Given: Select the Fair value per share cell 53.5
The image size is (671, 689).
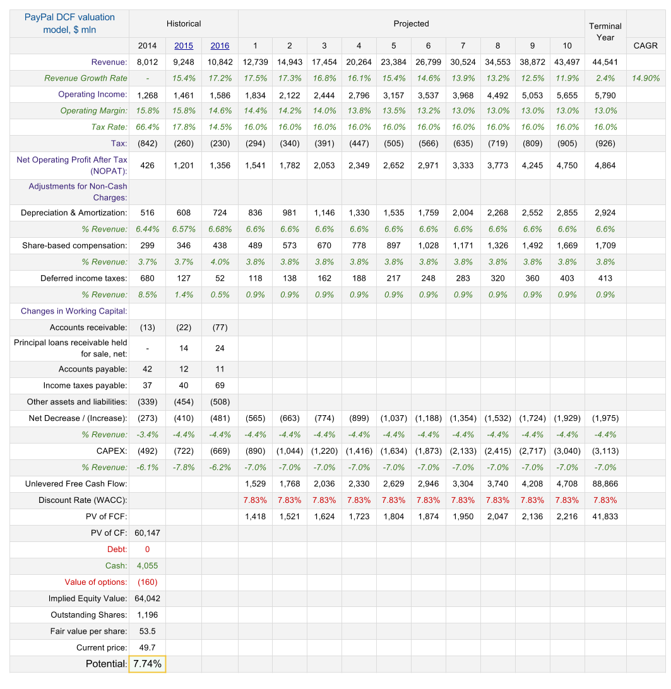Looking at the screenshot, I should 147,631.
